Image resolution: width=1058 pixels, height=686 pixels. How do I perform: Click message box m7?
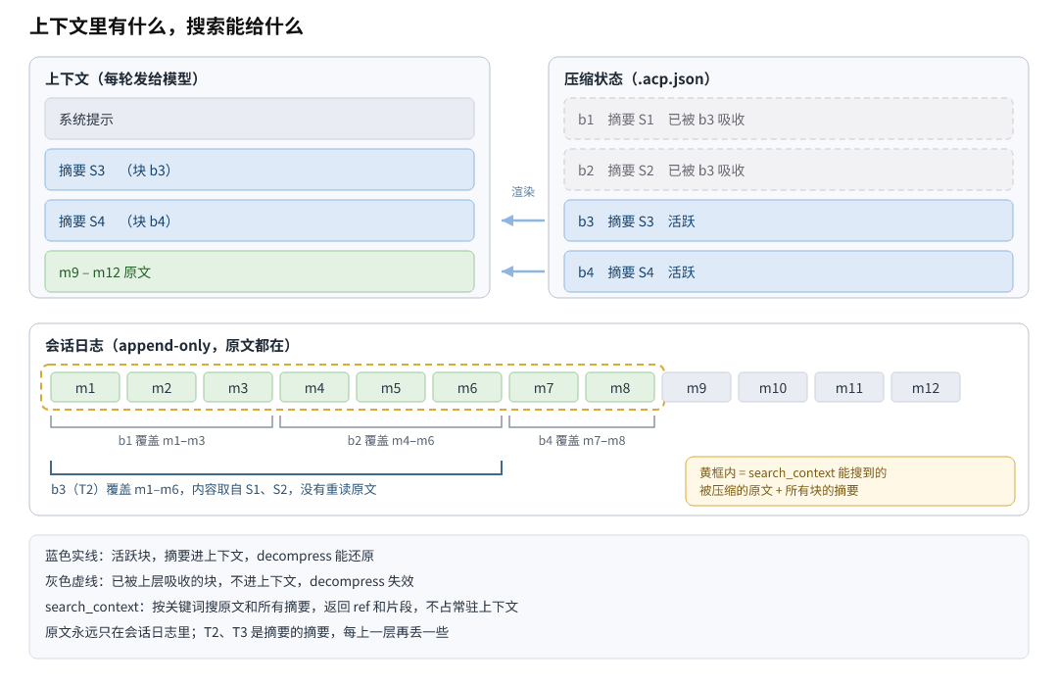(x=543, y=387)
